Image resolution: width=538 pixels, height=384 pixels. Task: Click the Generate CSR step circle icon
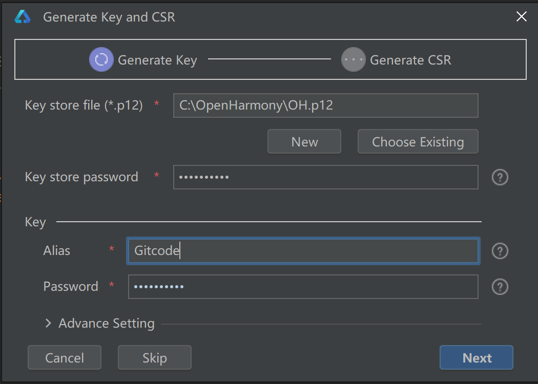pos(353,60)
